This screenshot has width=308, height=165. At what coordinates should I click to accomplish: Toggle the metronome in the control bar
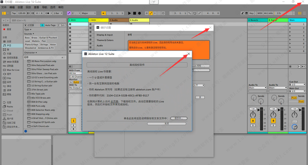(x=48, y=13)
